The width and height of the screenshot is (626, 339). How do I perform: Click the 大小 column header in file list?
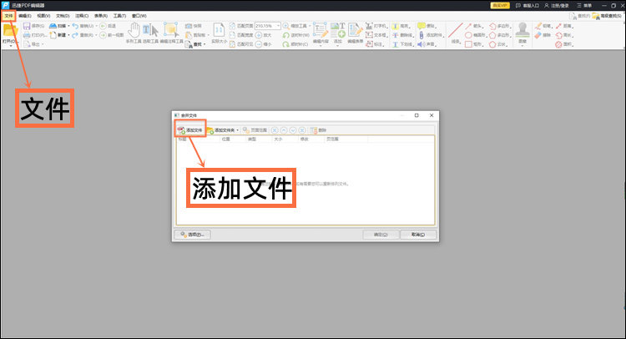coord(279,139)
